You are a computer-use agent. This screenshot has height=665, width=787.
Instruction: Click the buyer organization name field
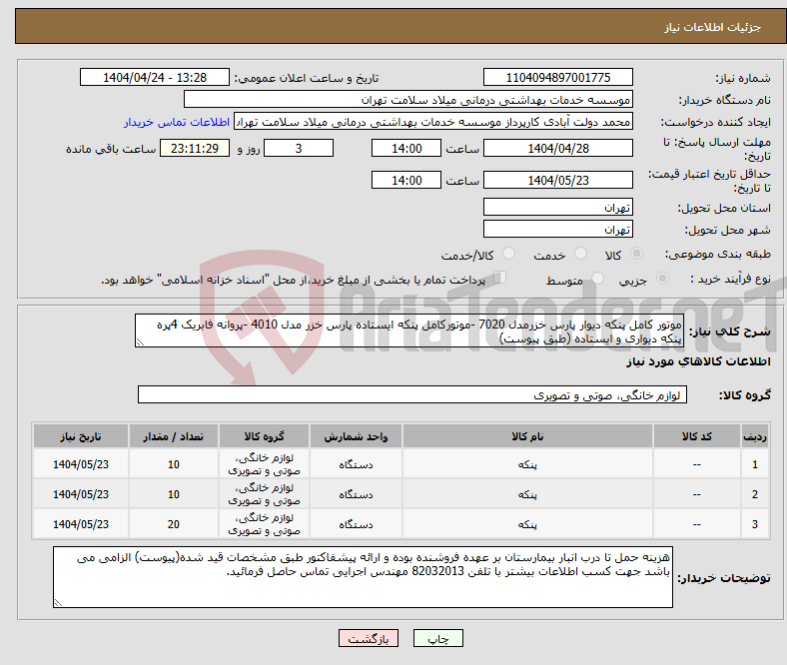click(x=408, y=100)
